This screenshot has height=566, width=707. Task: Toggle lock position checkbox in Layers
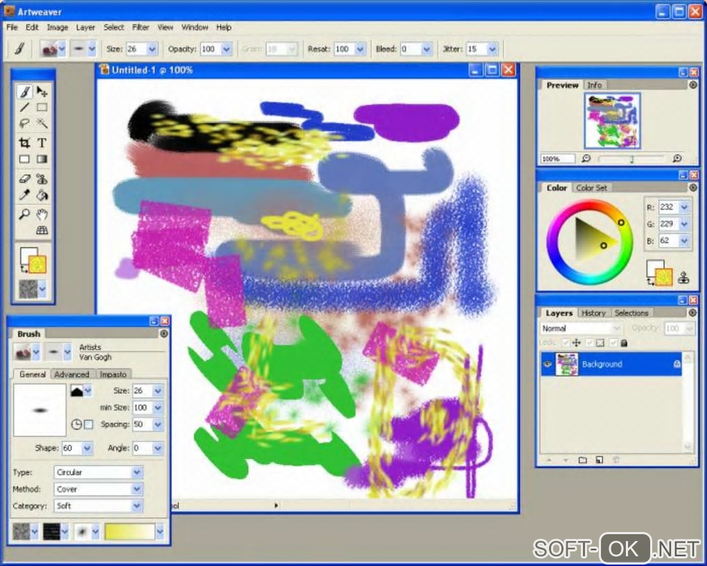coord(566,343)
